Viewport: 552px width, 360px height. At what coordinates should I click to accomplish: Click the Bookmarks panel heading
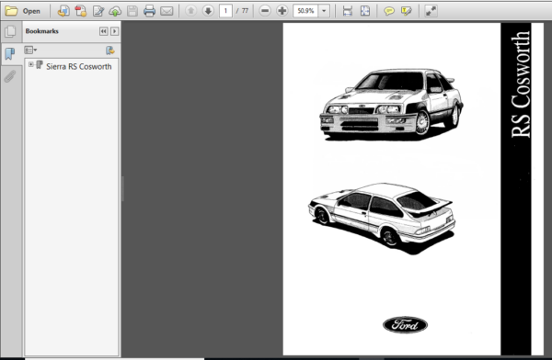tap(42, 31)
